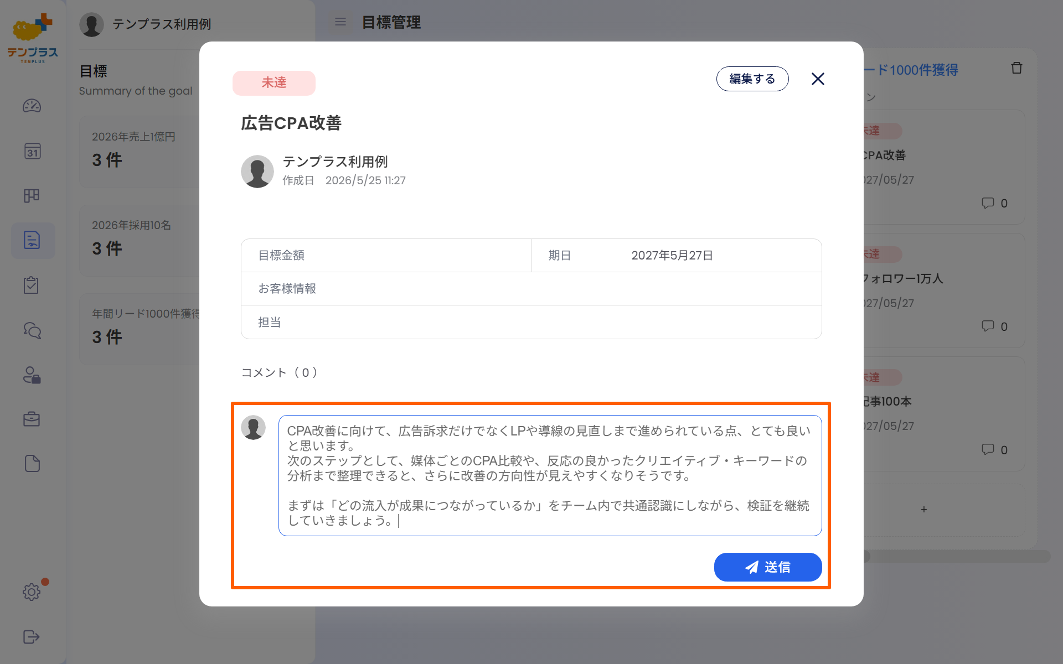Click the 目標金額 row label
This screenshot has height=664, width=1063.
(282, 256)
